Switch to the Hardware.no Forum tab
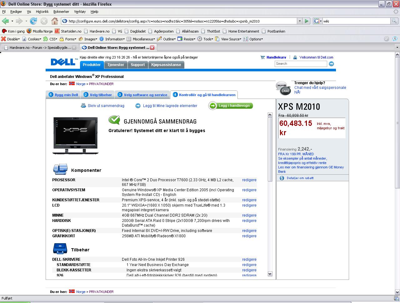 39,48
